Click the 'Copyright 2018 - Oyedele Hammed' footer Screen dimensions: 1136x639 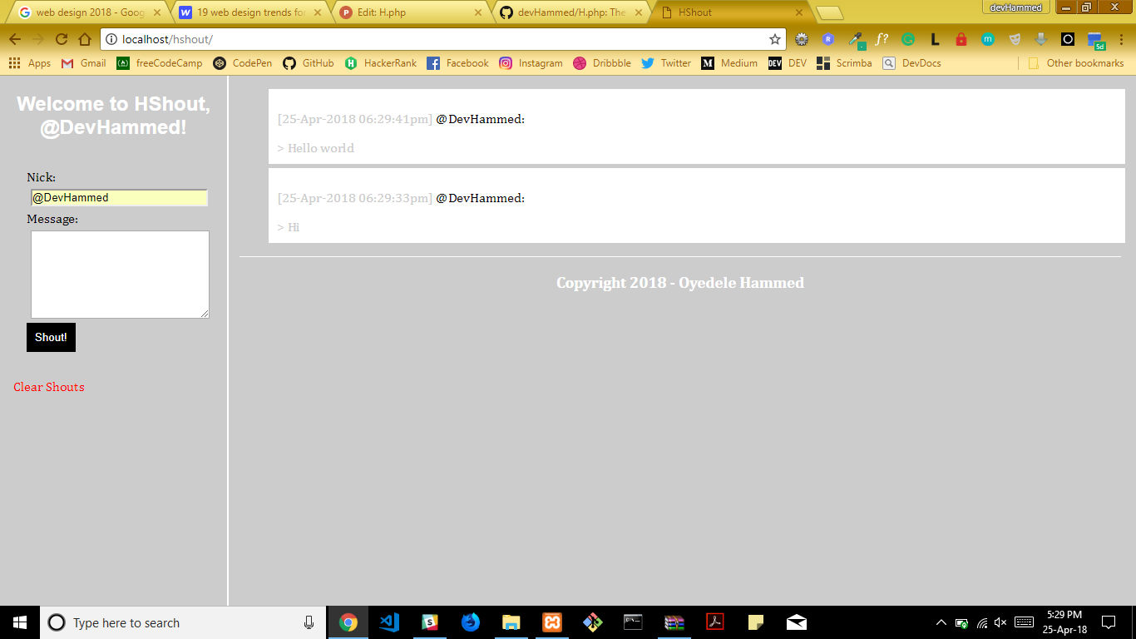pyautogui.click(x=680, y=283)
